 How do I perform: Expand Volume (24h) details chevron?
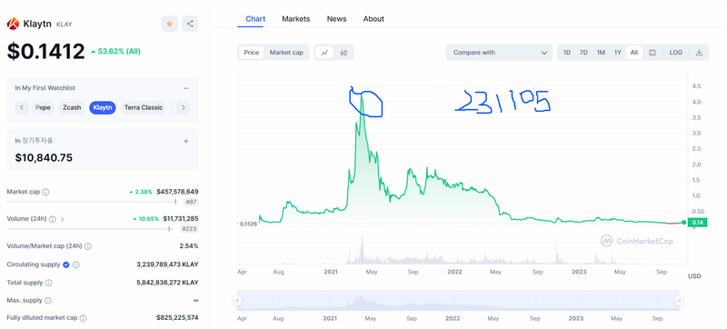point(62,219)
